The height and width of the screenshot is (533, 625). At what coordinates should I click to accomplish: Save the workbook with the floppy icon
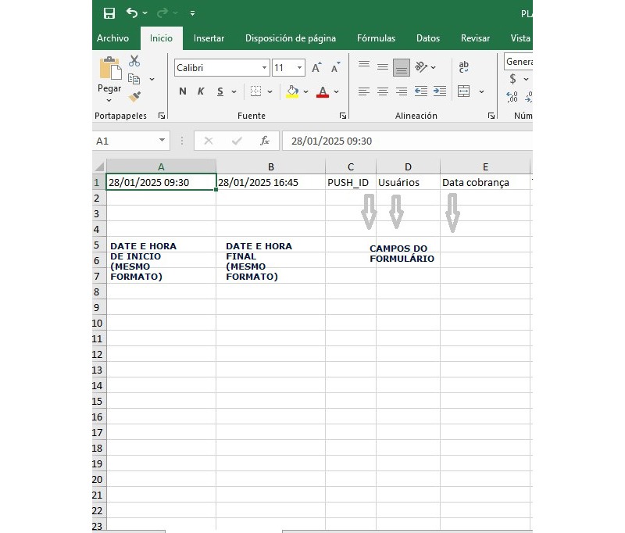pos(109,13)
